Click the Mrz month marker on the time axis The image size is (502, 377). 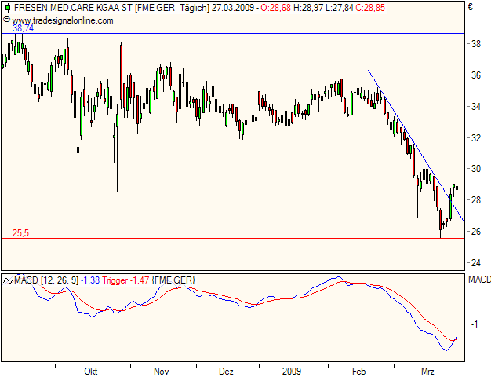(427, 370)
